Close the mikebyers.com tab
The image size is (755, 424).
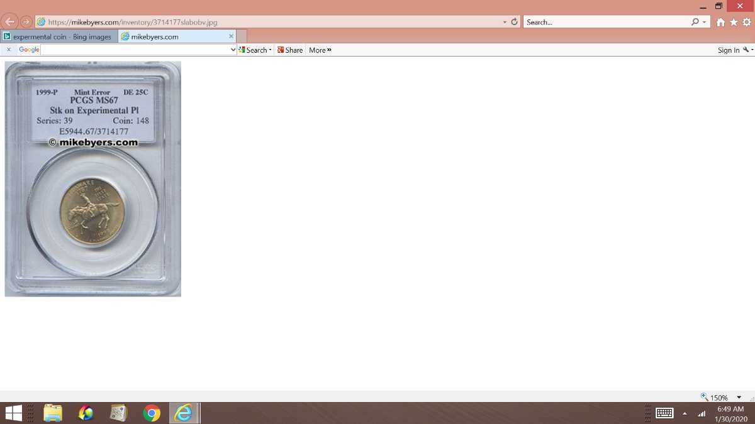pos(231,36)
